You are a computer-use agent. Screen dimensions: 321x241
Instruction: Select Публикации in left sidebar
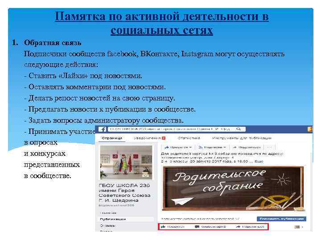pos(126,219)
